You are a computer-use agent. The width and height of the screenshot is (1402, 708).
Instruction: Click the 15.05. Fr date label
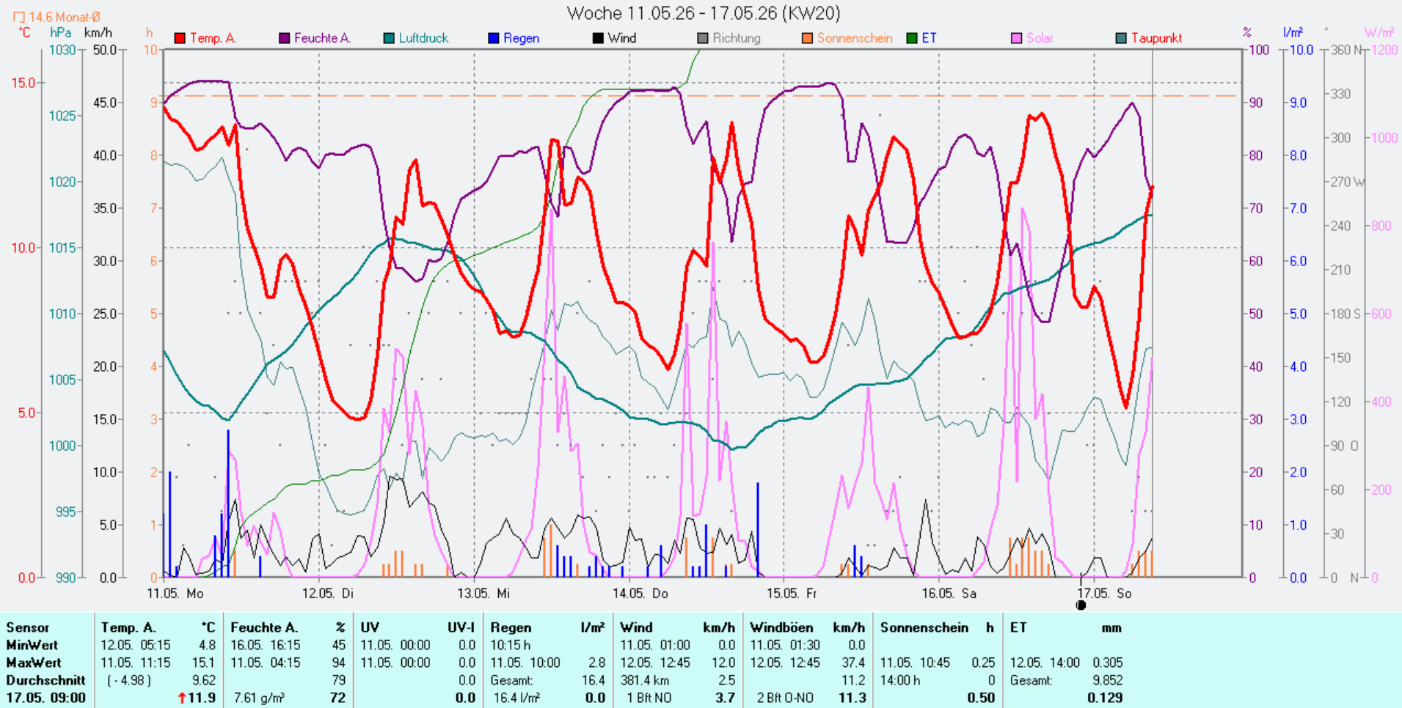click(792, 594)
